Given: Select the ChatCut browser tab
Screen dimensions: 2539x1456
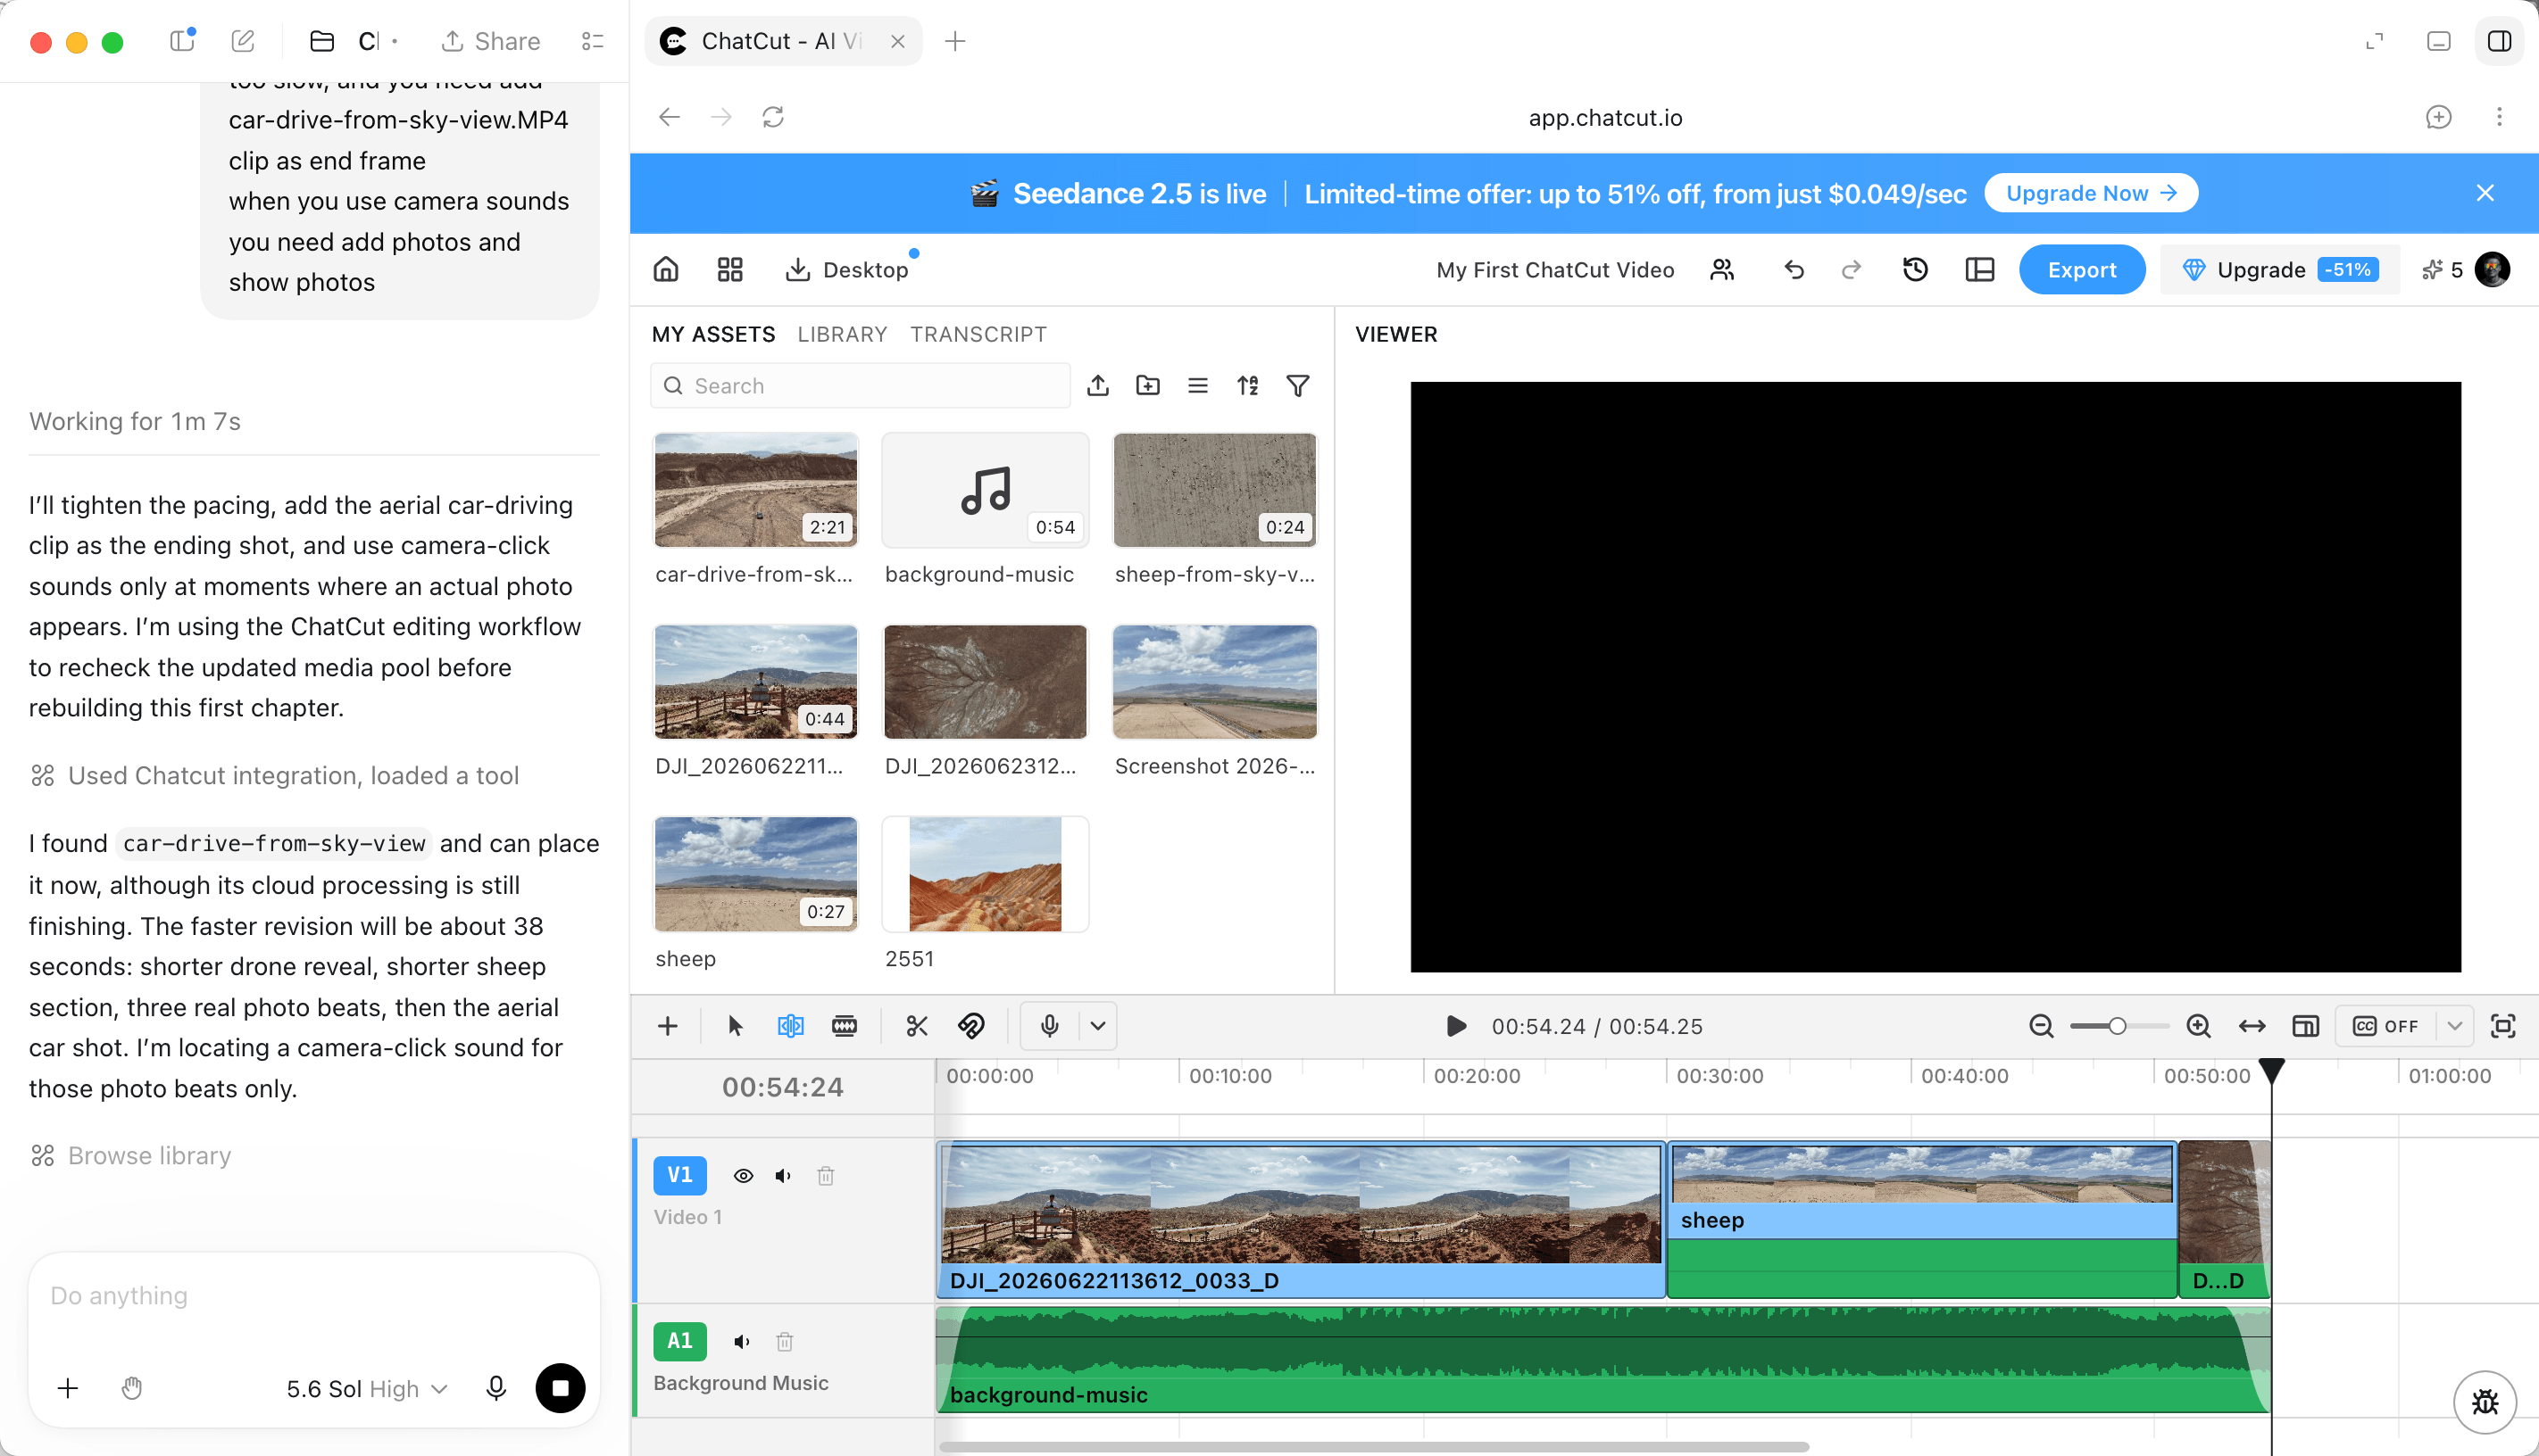Looking at the screenshot, I should tap(782, 41).
